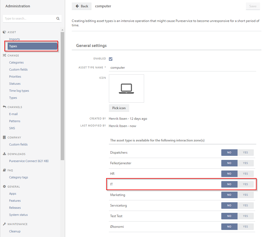Image resolution: width=263 pixels, height=237 pixels.
Task: Click the Back button
Action: [82, 6]
